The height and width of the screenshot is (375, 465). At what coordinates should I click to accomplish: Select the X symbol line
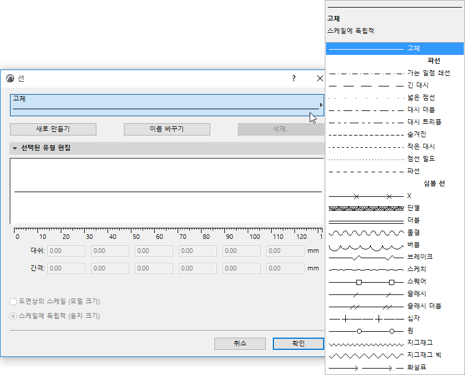[394, 196]
